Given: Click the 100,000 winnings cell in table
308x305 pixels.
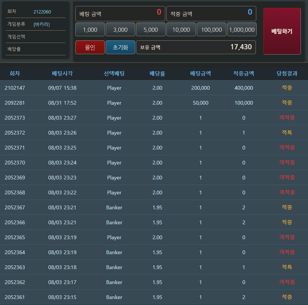Looking at the screenshot, I should pos(244,103).
